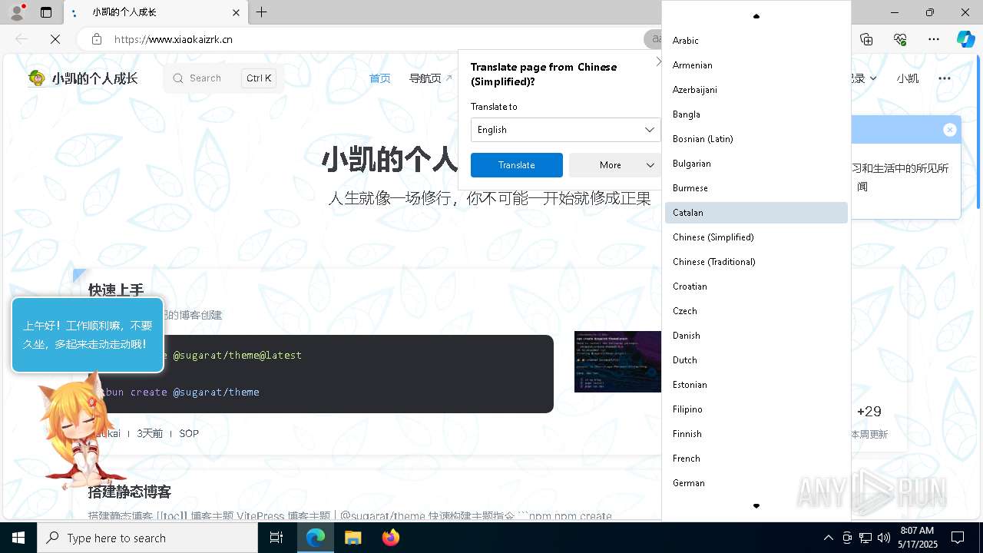Pick Estonian in the list
This screenshot has height=553, width=983.
pyautogui.click(x=756, y=385)
